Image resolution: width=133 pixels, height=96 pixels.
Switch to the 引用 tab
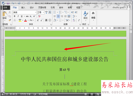53,8
